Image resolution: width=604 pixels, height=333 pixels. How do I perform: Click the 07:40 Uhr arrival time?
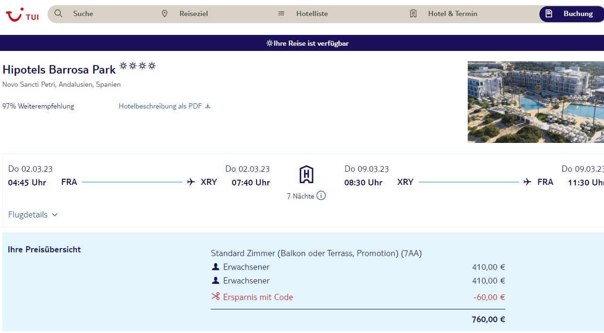(x=251, y=183)
